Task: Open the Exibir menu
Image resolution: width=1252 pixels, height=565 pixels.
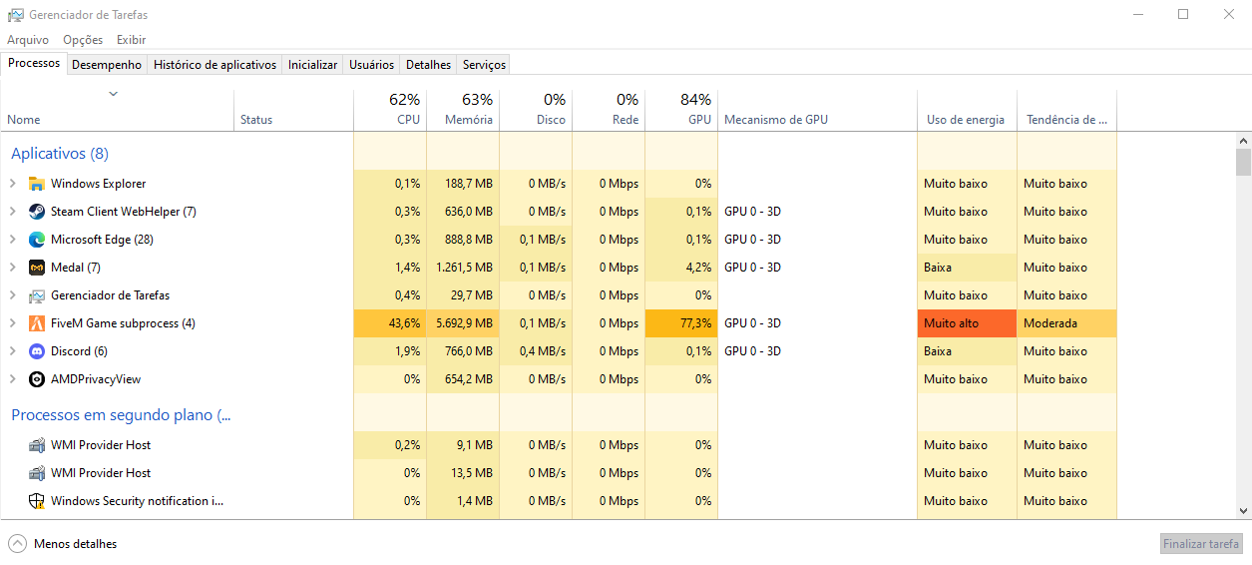Action: [x=131, y=40]
